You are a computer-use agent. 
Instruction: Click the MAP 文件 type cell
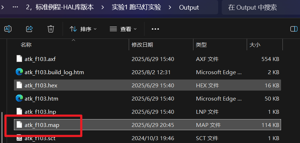pos(208,125)
